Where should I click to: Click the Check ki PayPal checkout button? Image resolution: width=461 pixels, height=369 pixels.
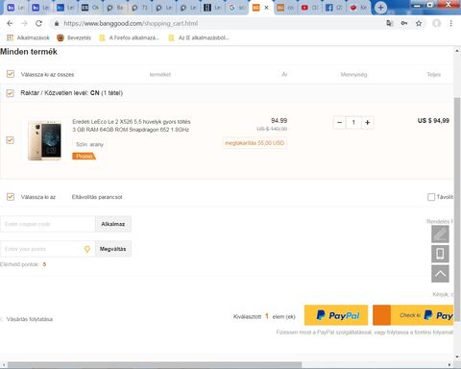pyautogui.click(x=413, y=315)
